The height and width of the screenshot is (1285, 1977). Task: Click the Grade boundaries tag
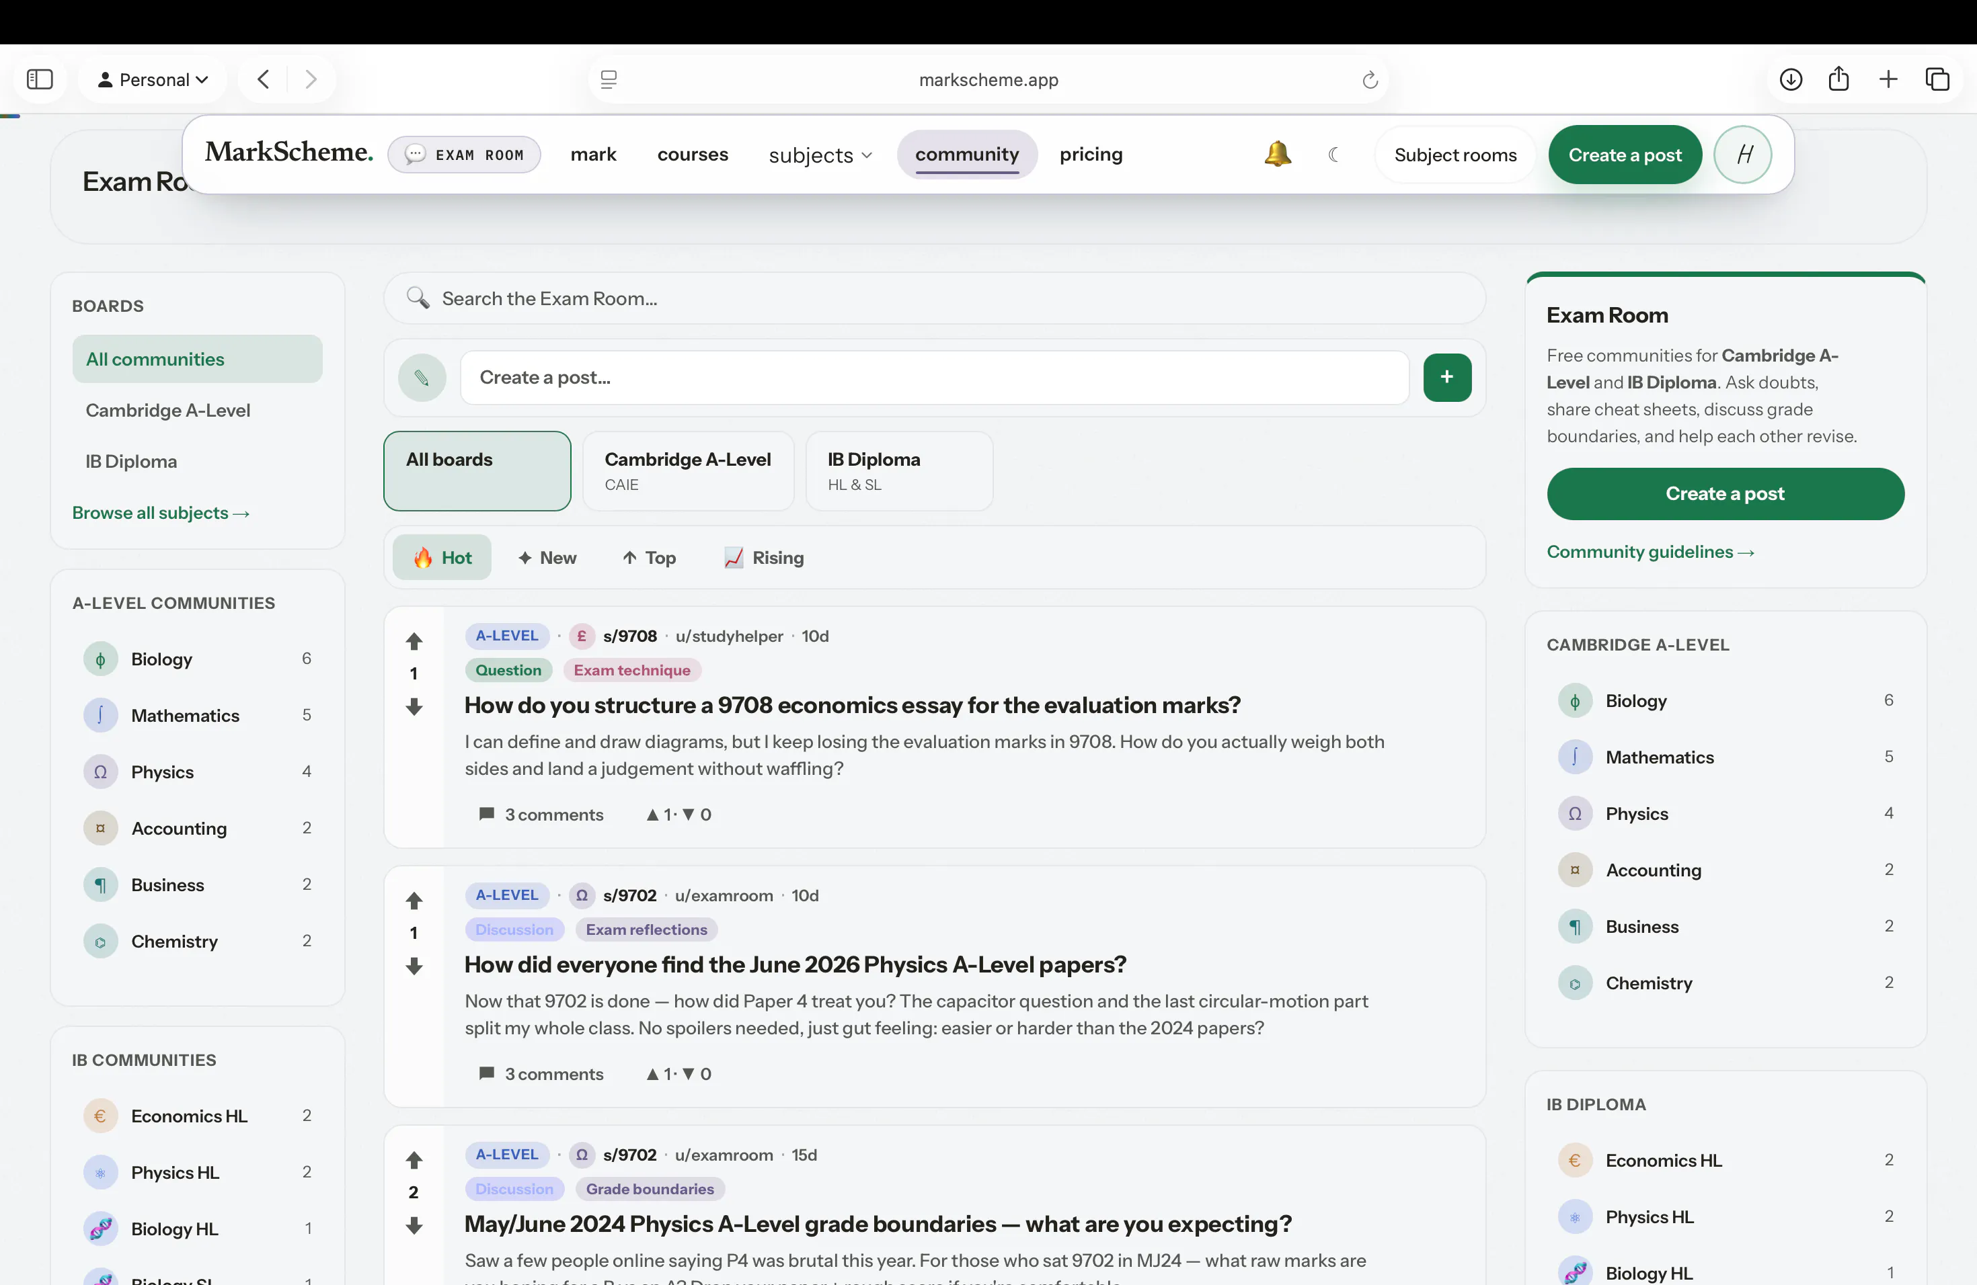(650, 1189)
